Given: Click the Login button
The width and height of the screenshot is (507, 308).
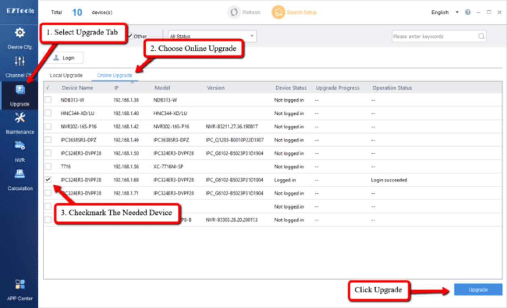Looking at the screenshot, I should (x=64, y=58).
